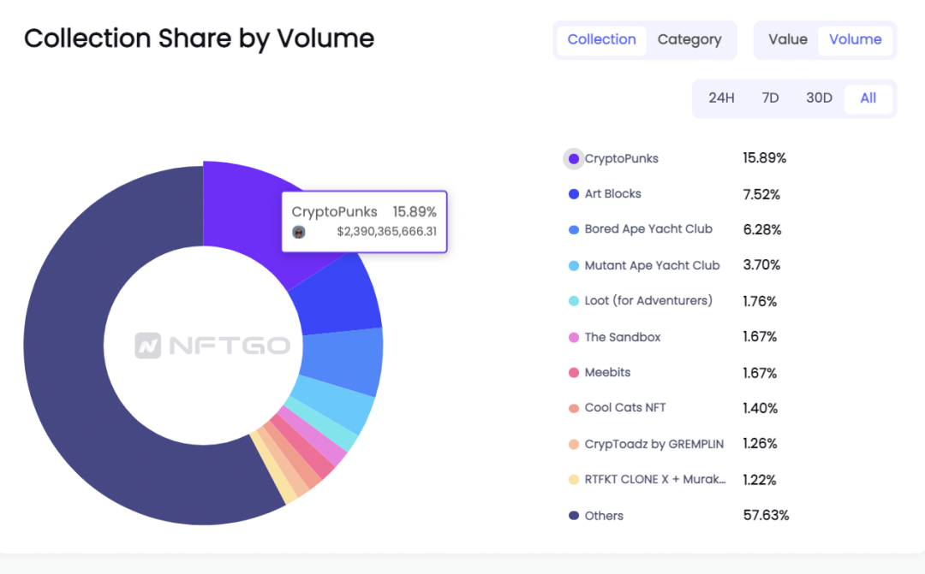
Task: Click the 3.70% legend value
Action: coord(761,265)
